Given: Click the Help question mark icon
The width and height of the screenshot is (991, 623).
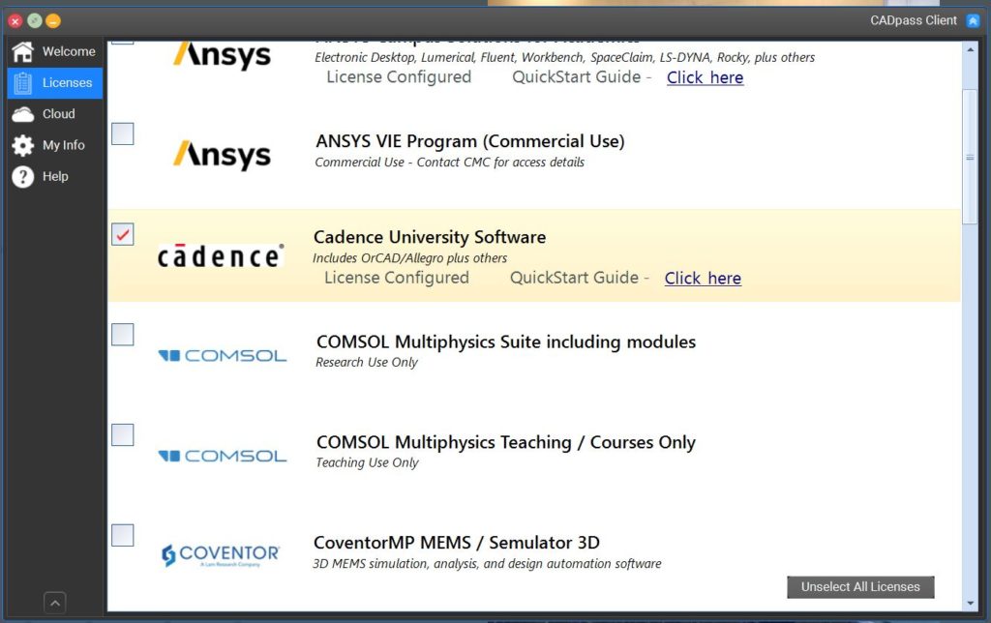Looking at the screenshot, I should [22, 177].
